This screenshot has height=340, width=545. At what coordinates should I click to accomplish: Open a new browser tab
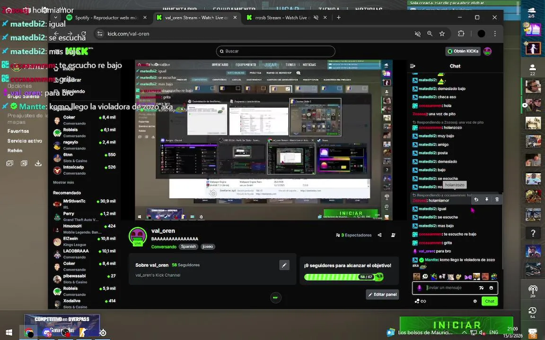(339, 17)
